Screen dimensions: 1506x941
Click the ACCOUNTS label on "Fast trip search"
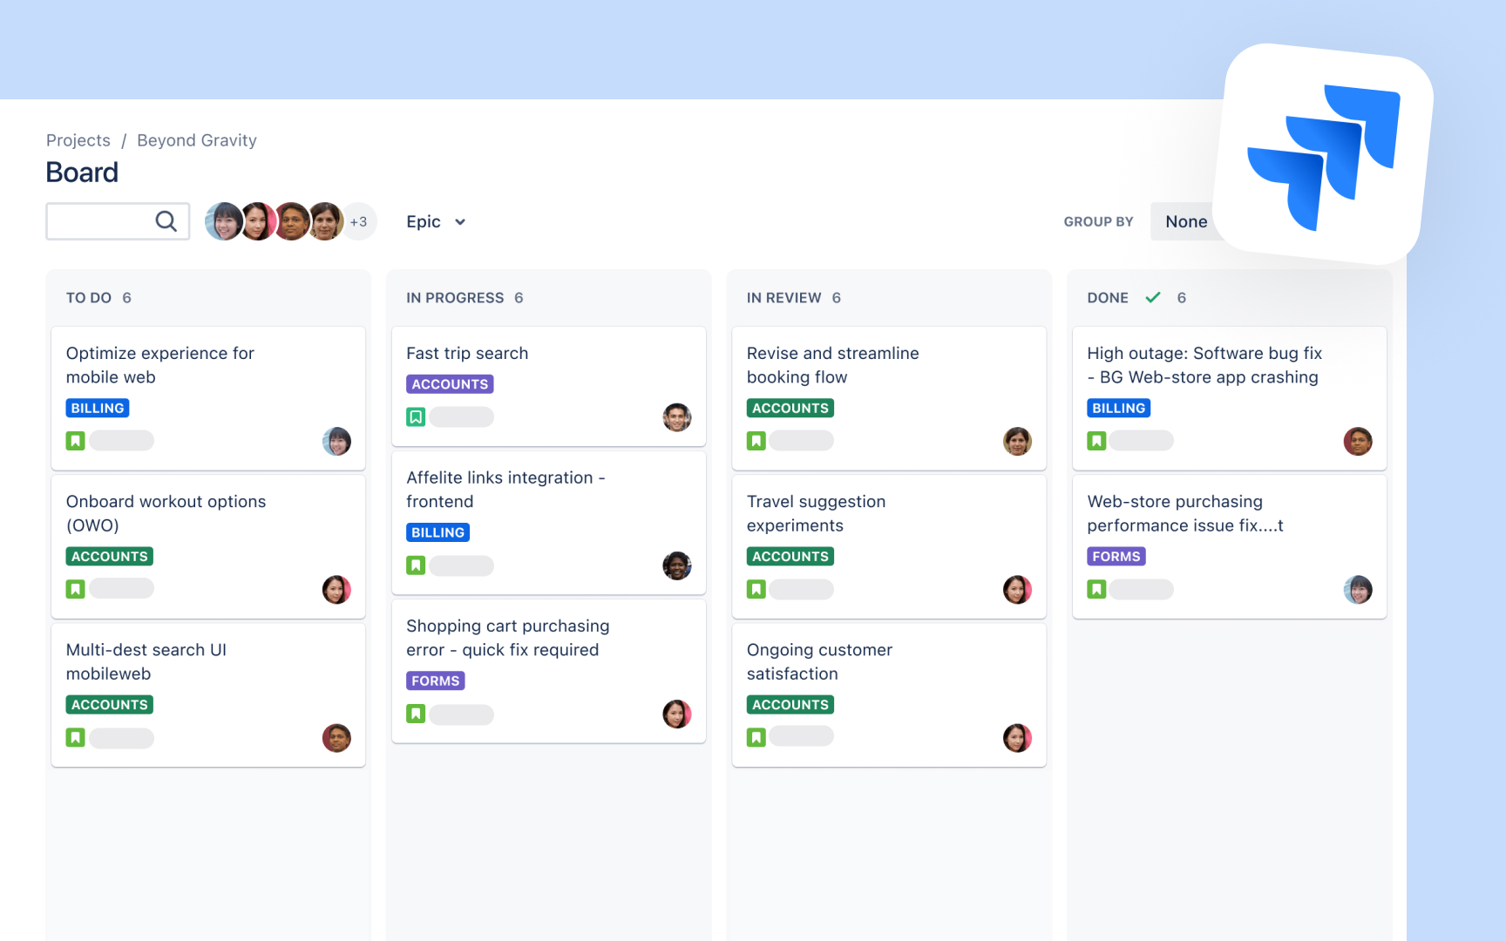coord(449,383)
